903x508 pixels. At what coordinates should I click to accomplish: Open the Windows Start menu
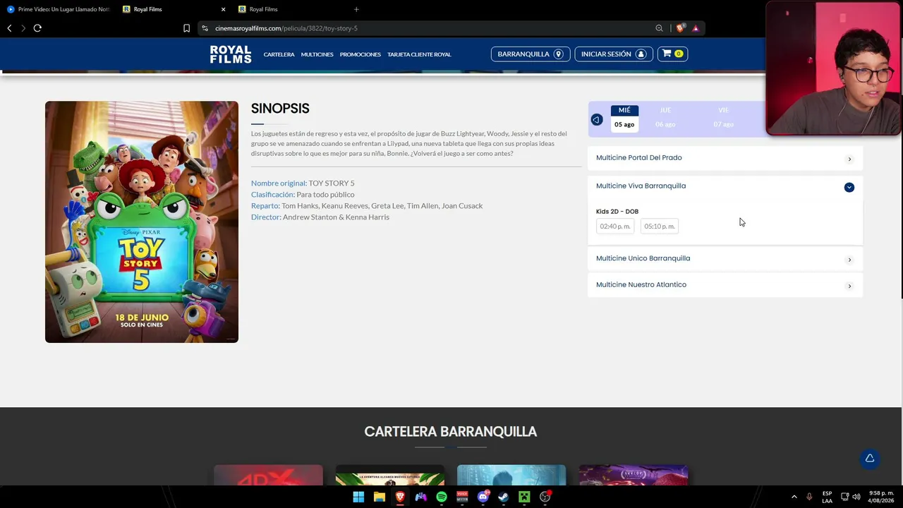[358, 497]
